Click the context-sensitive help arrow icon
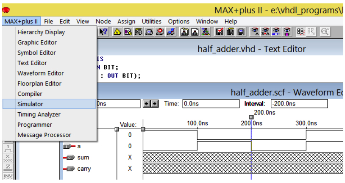This screenshot has width=345, height=183. coord(103,31)
